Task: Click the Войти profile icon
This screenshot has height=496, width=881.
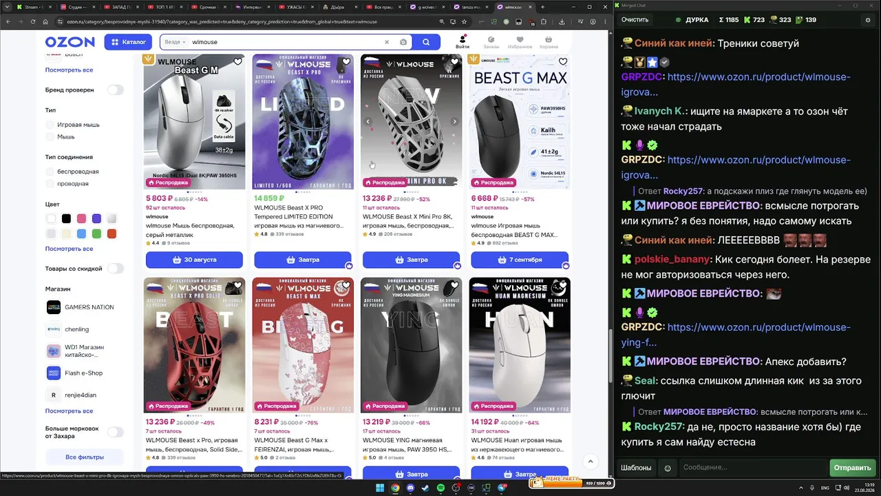Action: pos(463,42)
